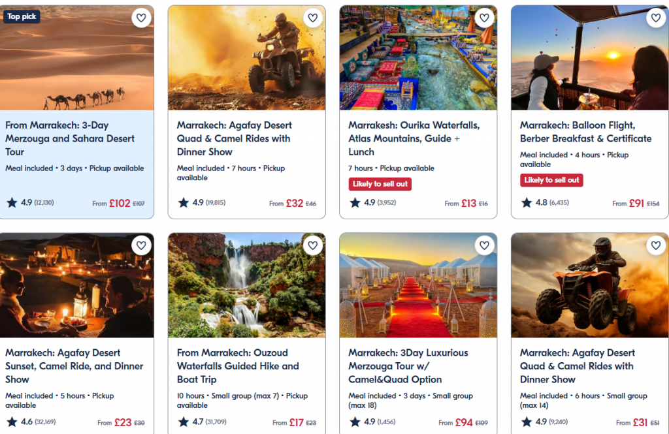The image size is (669, 434).
Task: Click heart on 7-hour Agafay Quad card
Action: (x=312, y=18)
